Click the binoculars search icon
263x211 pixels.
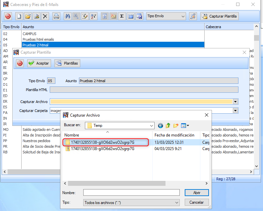click(68, 16)
